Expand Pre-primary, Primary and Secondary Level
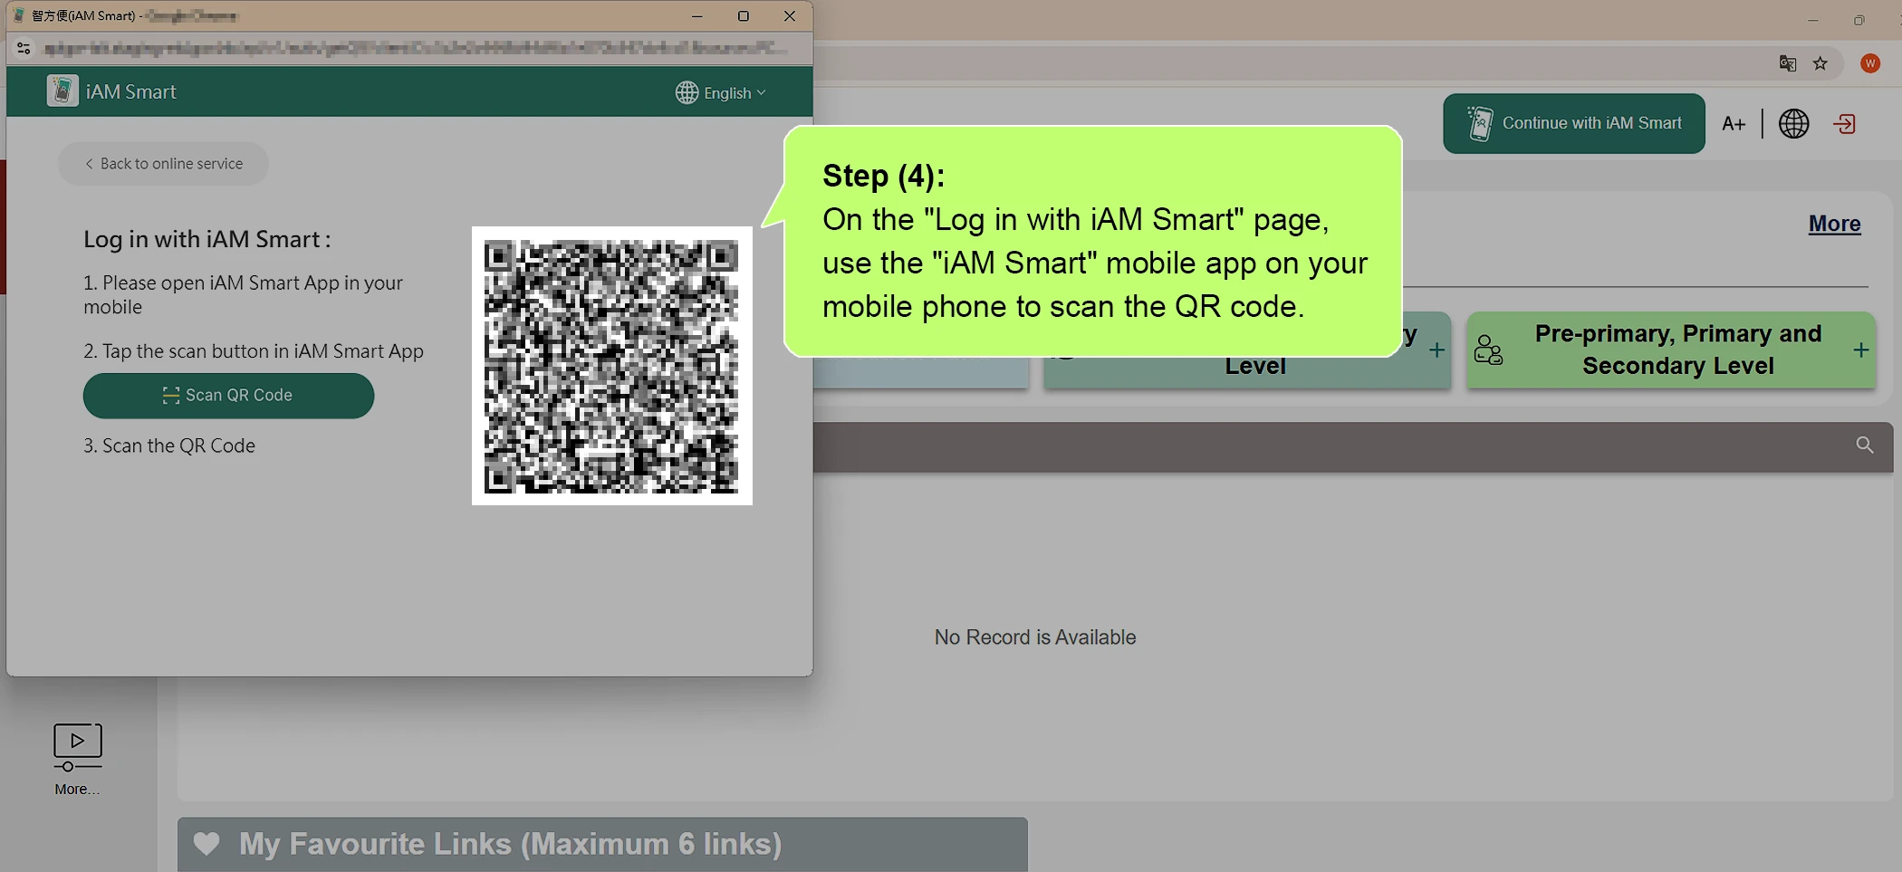The width and height of the screenshot is (1902, 872). point(1671,350)
